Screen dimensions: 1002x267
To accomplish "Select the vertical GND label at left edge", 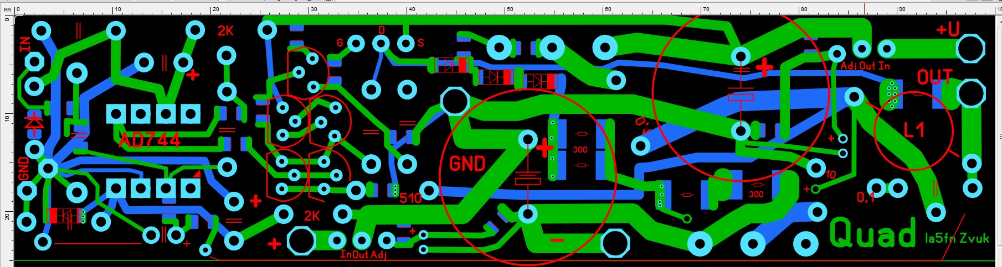I will tap(24, 169).
